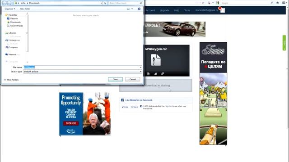Open Homegroup in the navigation pane

[x=13, y=40]
